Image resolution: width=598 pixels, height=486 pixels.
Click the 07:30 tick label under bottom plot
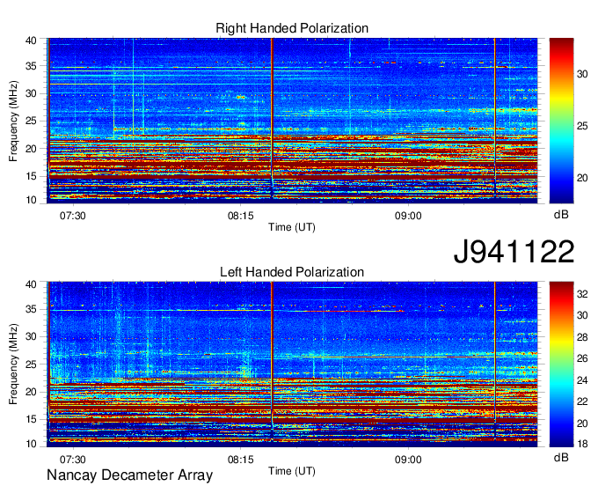coord(72,460)
